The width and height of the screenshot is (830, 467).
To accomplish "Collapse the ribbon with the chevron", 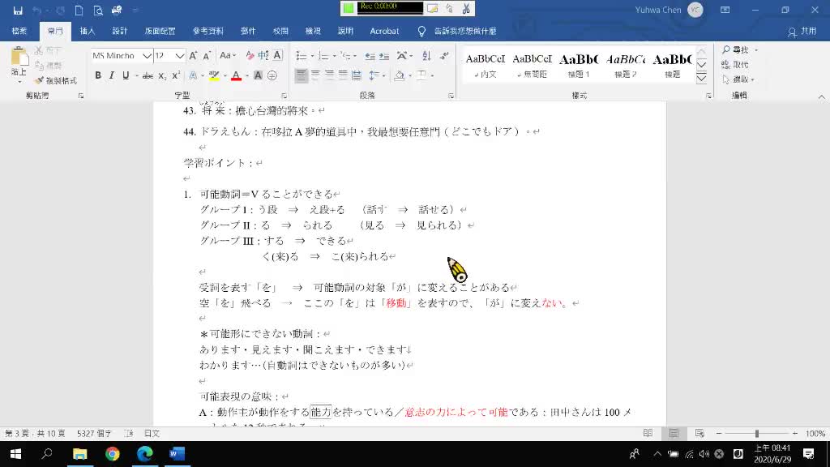I will [821, 97].
